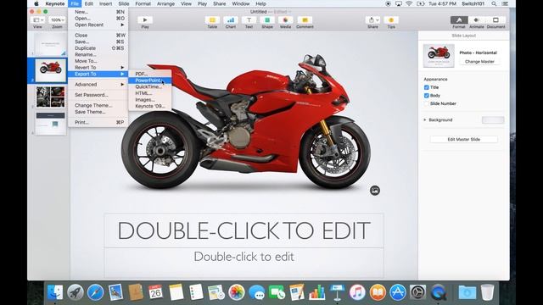Open Safari from the dock

coord(95,292)
